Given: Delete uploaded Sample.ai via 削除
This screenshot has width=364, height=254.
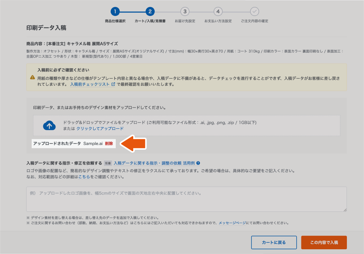Looking at the screenshot, I should pos(109,144).
